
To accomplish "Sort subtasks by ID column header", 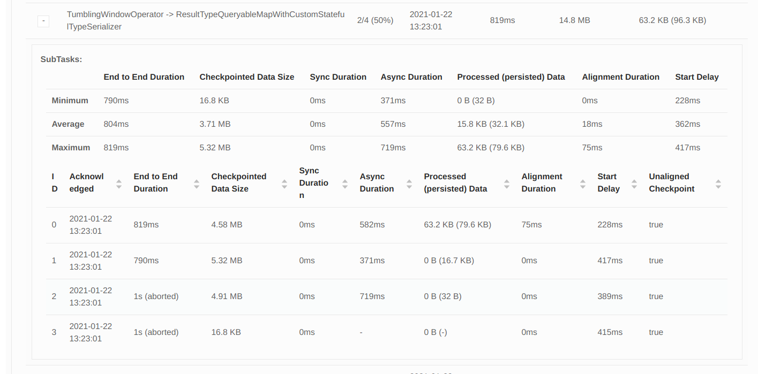I will pyautogui.click(x=54, y=182).
